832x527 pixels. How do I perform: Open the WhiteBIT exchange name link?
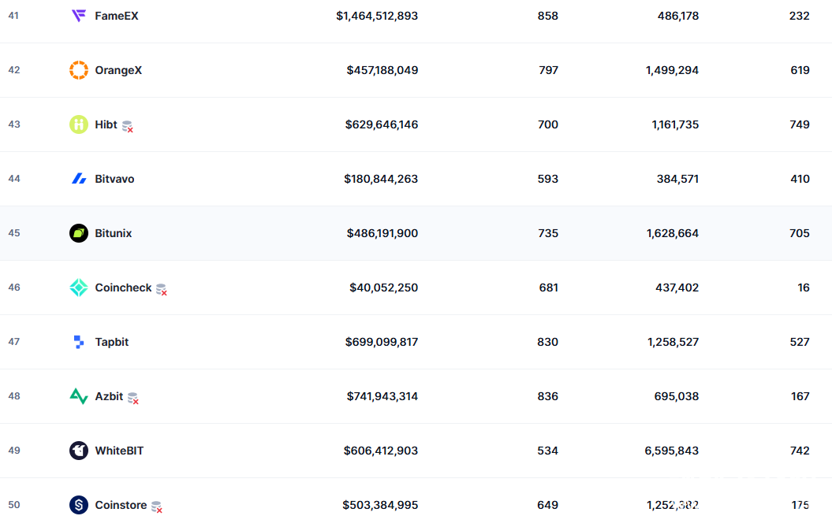click(x=119, y=451)
